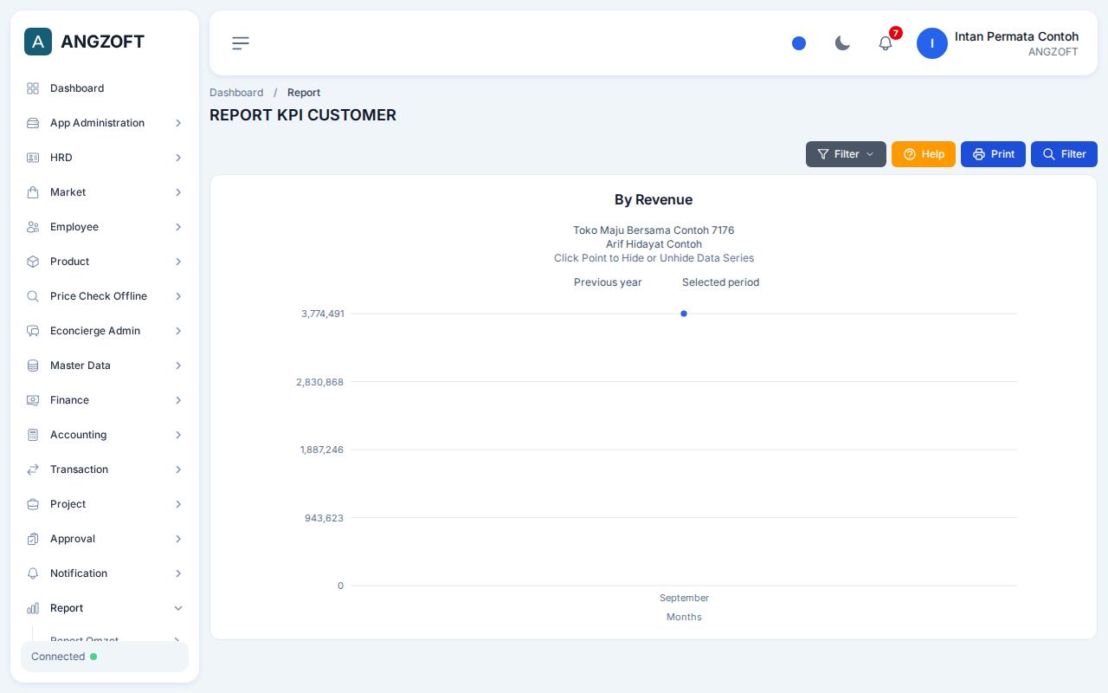Image resolution: width=1108 pixels, height=693 pixels.
Task: Click the Master Data database icon
Action: (33, 366)
